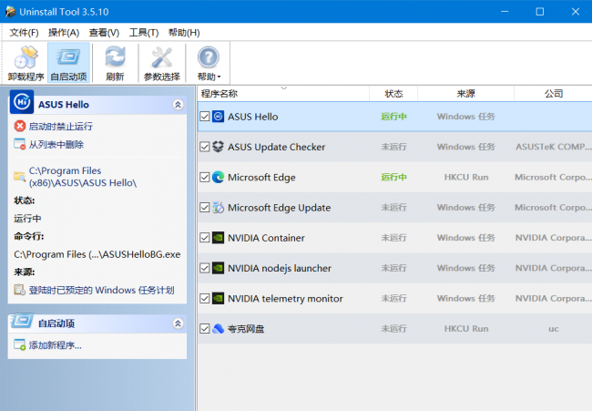Disable the NVIDIA Container checkbox

(205, 238)
